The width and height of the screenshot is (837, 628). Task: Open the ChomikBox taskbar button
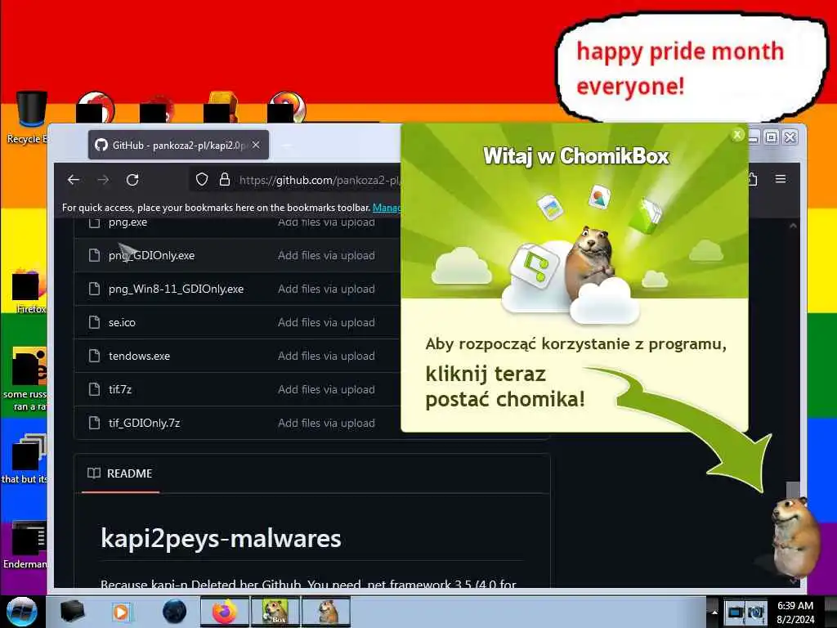tap(275, 612)
